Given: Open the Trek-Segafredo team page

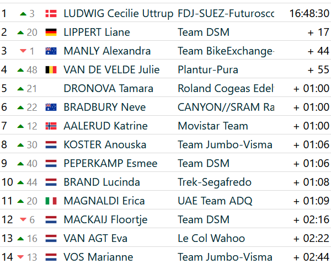Looking at the screenshot, I should [x=215, y=182].
